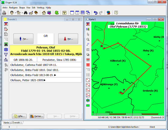Click the red dots points icon in Karta sidebar
This screenshot has width=168, height=130.
[88, 80]
